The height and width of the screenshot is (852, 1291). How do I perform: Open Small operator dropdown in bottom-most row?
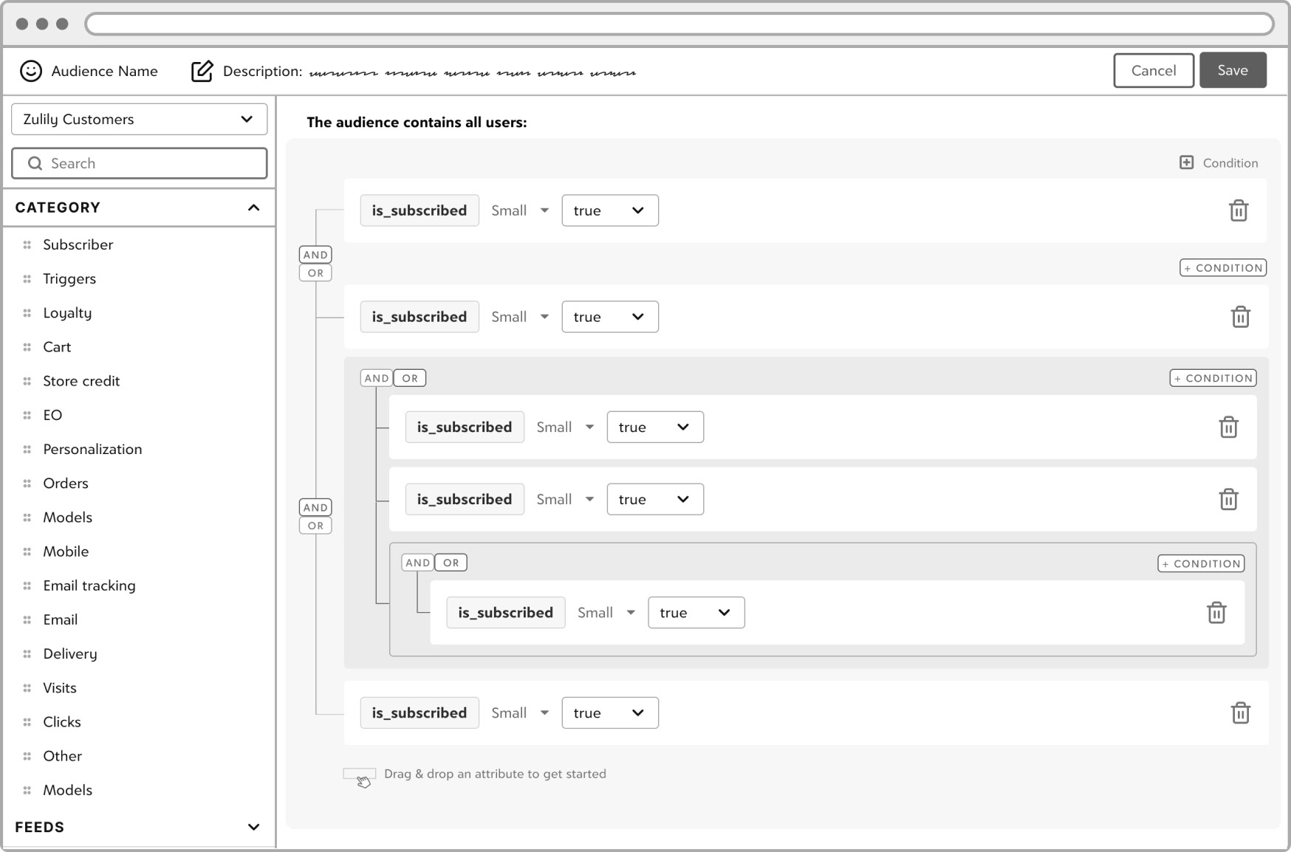click(x=520, y=712)
